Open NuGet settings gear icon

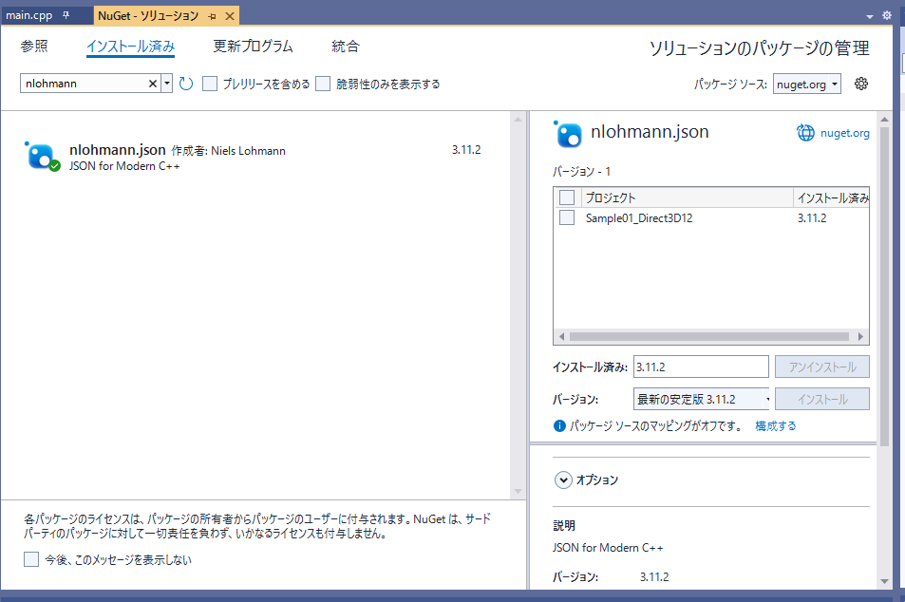(861, 84)
